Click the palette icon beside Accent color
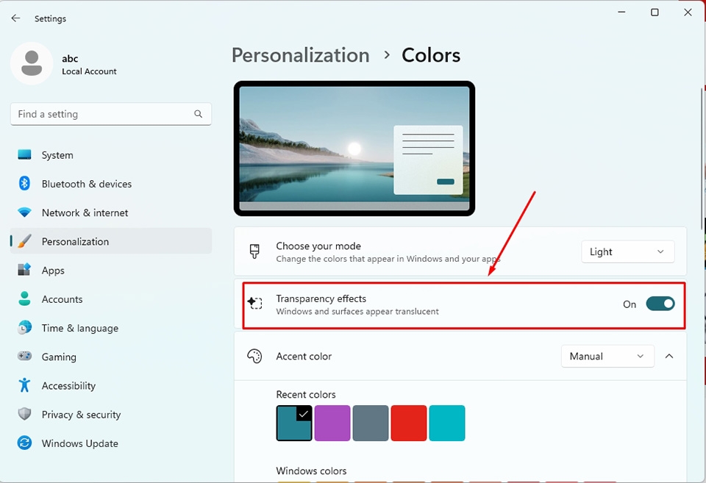Screen dimensions: 706x483 [x=254, y=356]
